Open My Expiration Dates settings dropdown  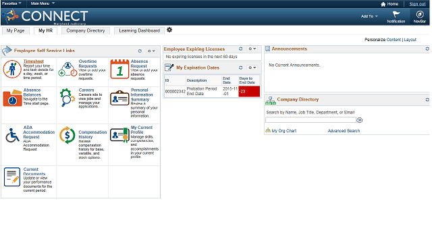tap(252, 67)
